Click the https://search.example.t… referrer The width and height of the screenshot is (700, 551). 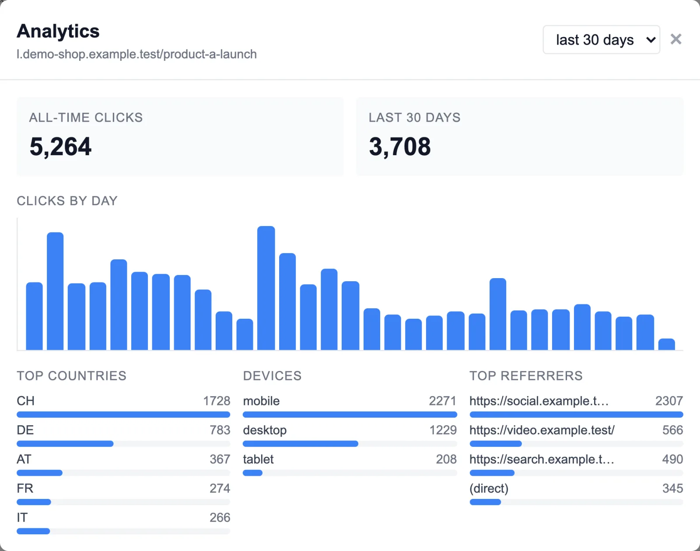(x=542, y=459)
